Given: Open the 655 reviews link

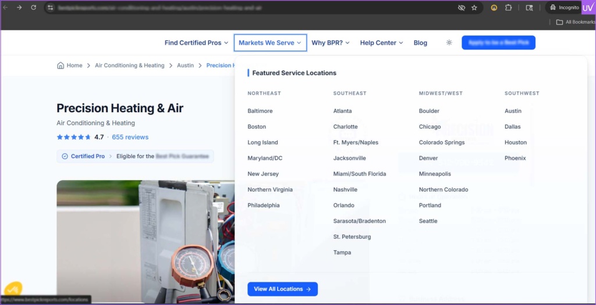Looking at the screenshot, I should tap(130, 138).
